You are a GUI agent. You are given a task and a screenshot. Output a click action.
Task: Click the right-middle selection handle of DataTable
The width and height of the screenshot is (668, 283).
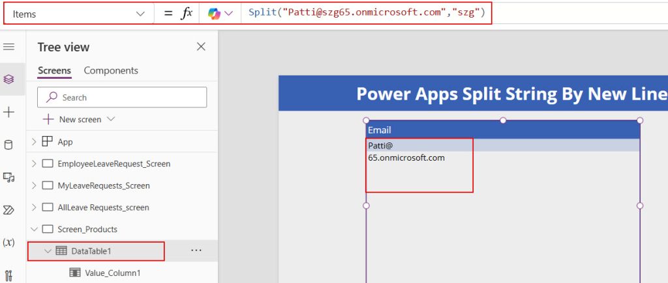(639, 206)
